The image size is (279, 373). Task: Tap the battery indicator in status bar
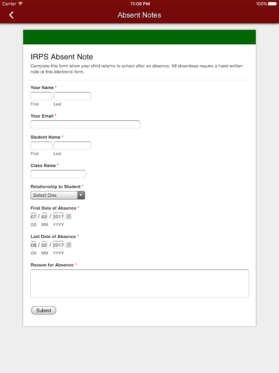tap(272, 4)
